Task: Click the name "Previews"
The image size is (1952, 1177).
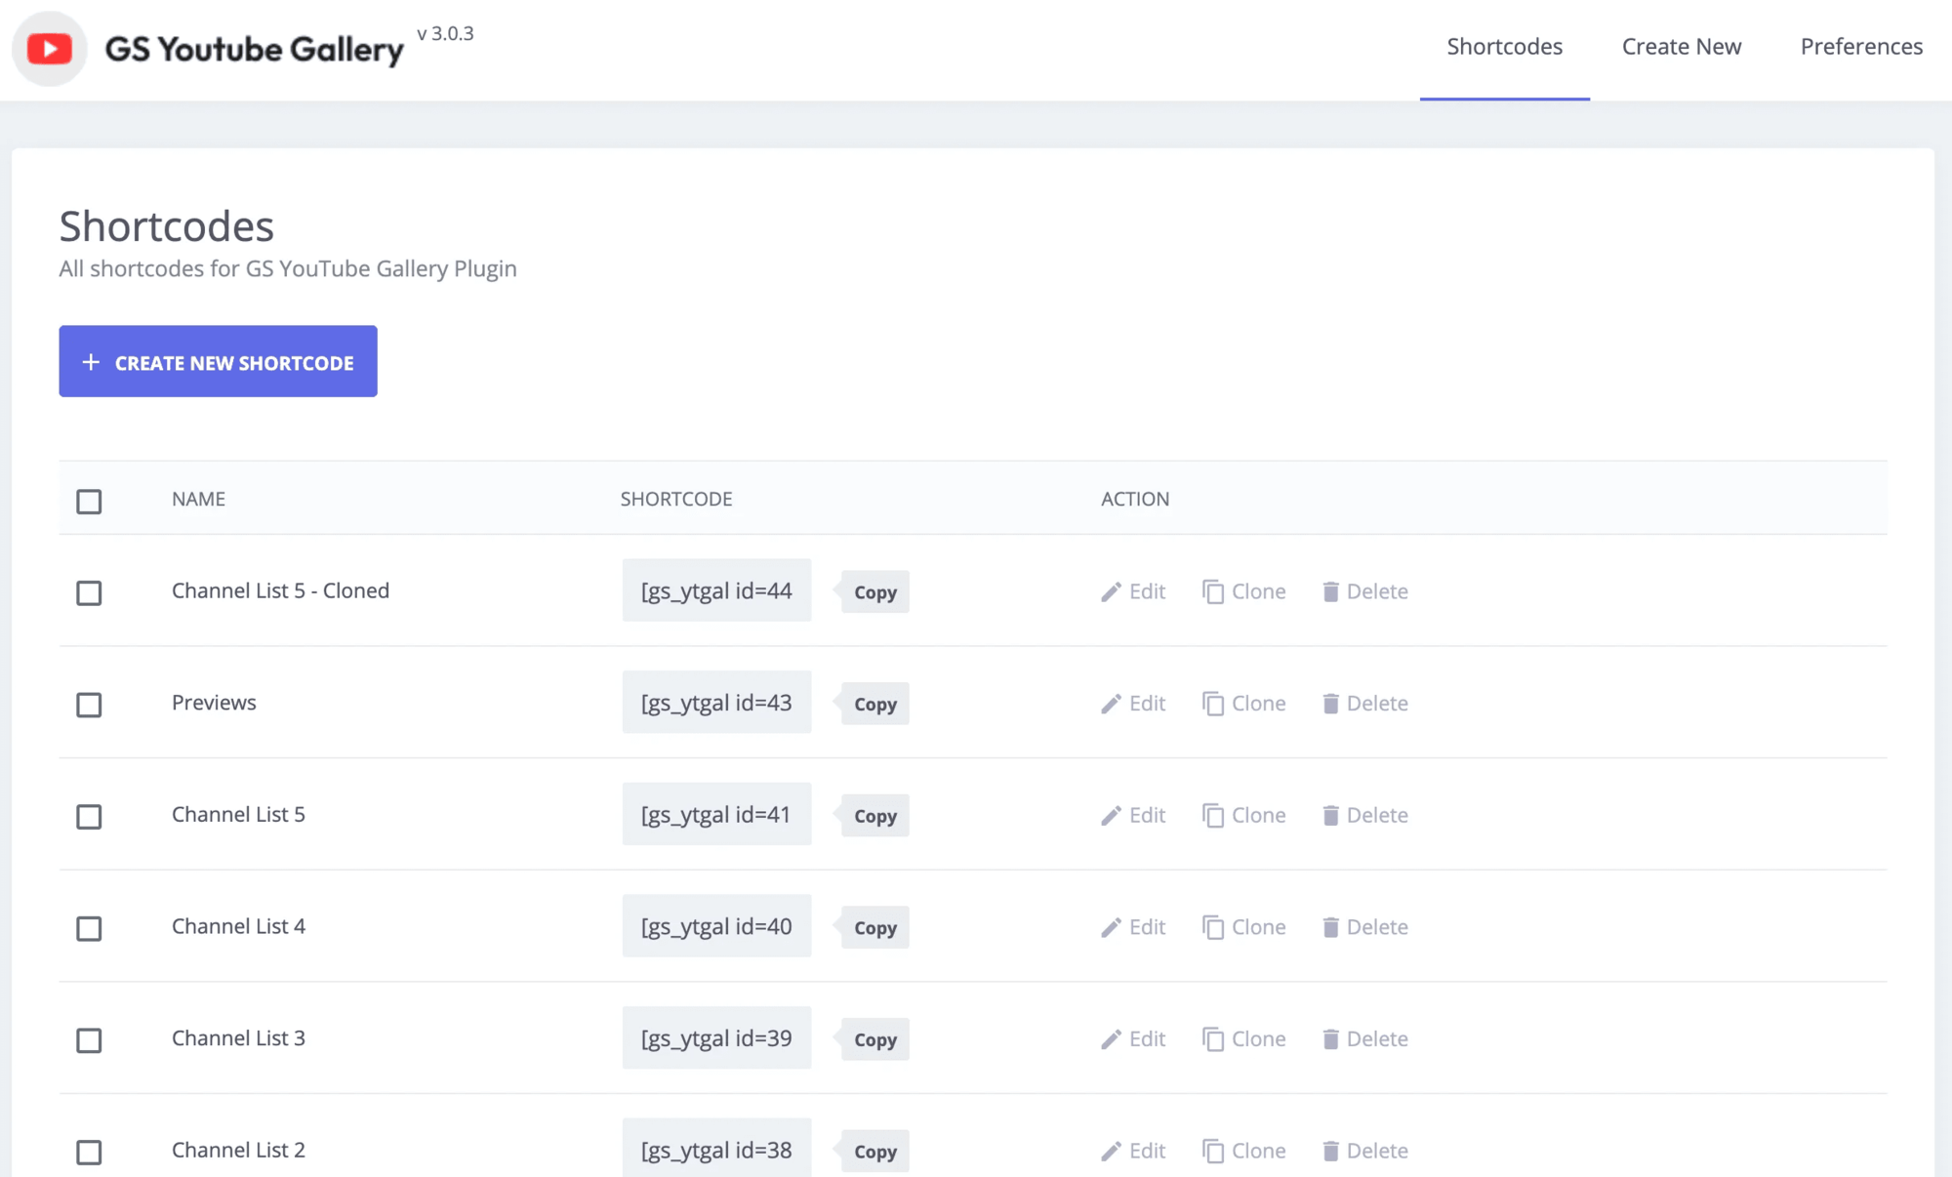Action: [x=214, y=703]
